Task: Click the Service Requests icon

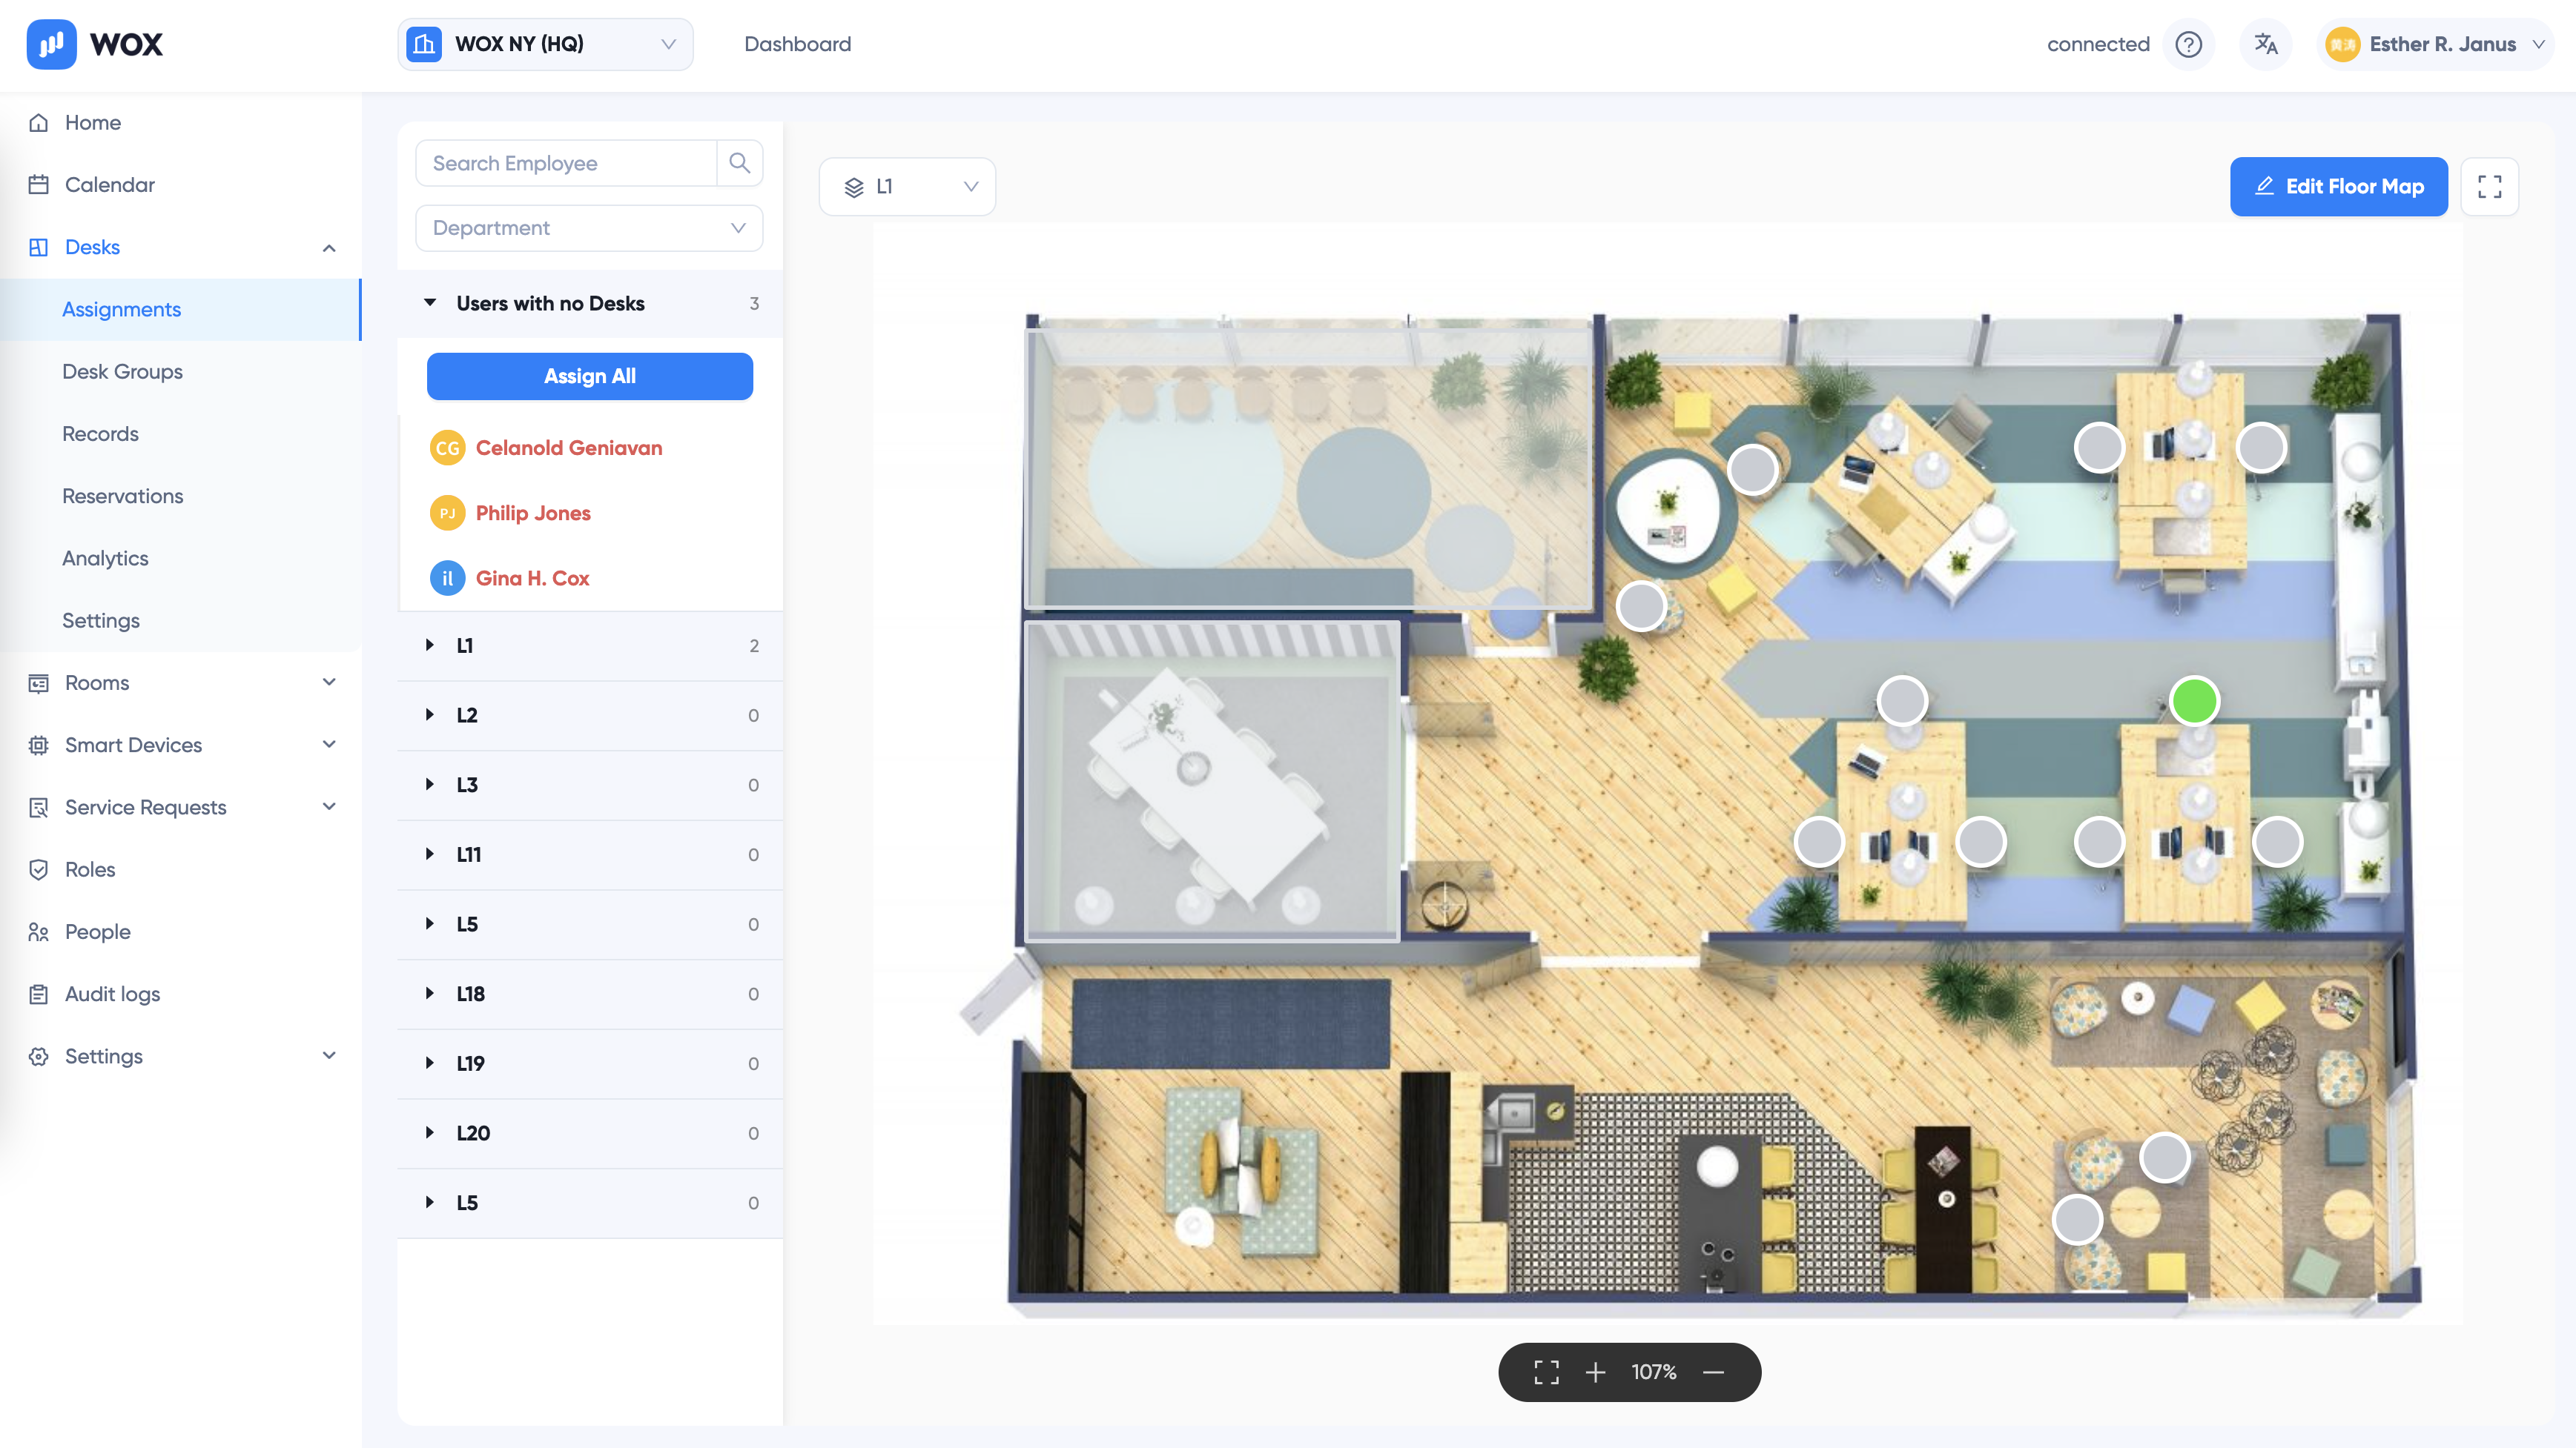Action: click(x=39, y=806)
